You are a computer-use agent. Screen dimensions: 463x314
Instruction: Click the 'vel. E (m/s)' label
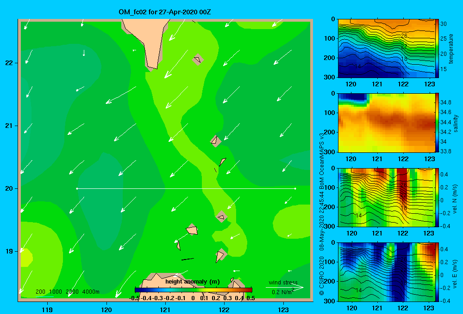click(x=455, y=273)
